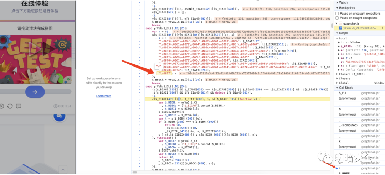This screenshot has height=175, width=385.
Task: Expand the 't' Config variable
Action: click(339, 70)
